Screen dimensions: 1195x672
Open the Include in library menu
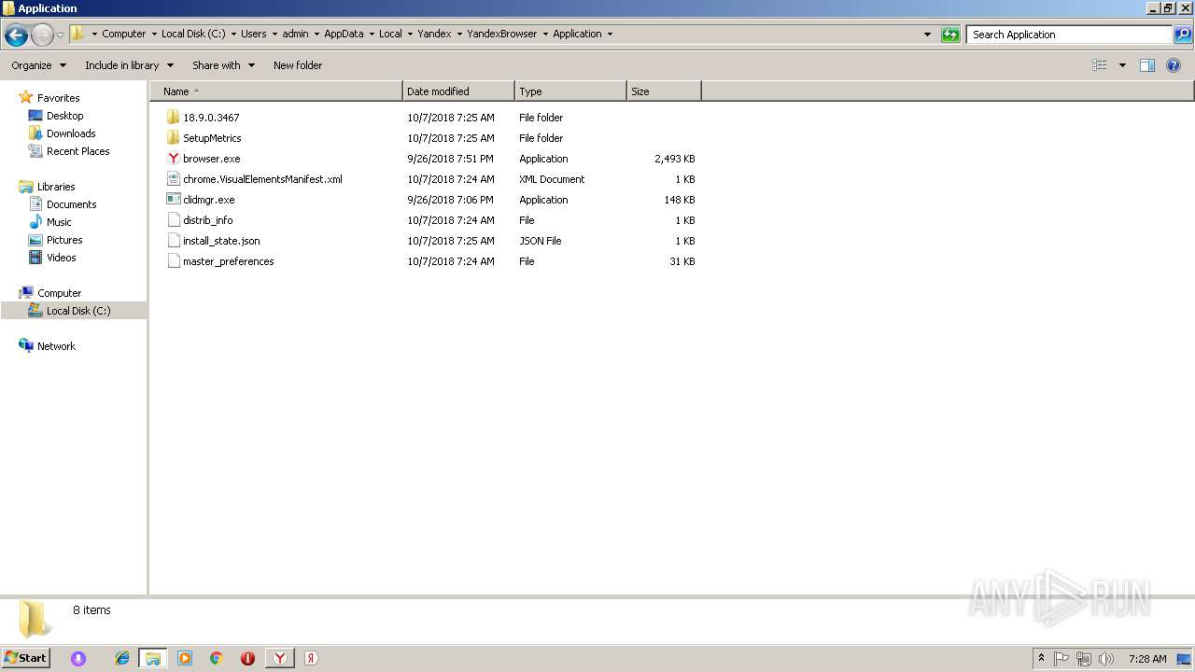(129, 65)
